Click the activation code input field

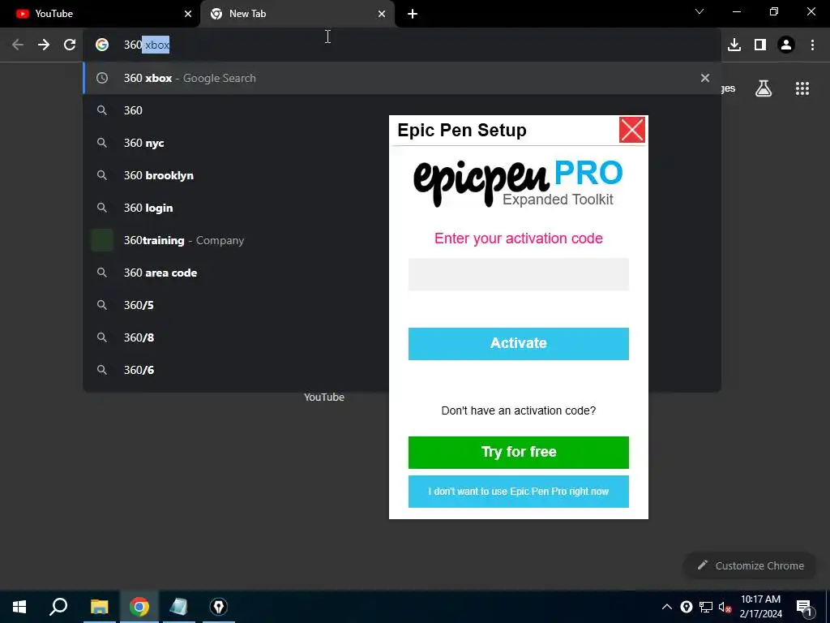point(518,274)
